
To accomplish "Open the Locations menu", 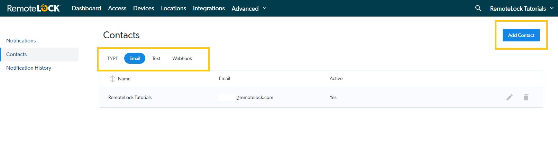I will (x=173, y=8).
